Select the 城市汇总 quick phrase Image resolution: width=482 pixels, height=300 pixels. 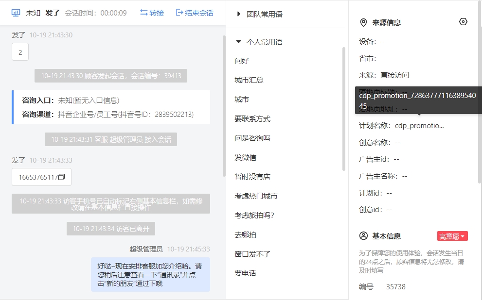pos(249,80)
